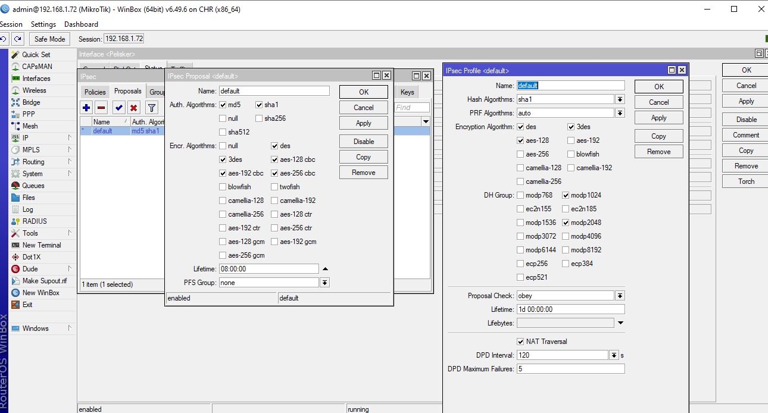Toggle Safe Mode button
Image resolution: width=768 pixels, height=413 pixels.
(49, 39)
